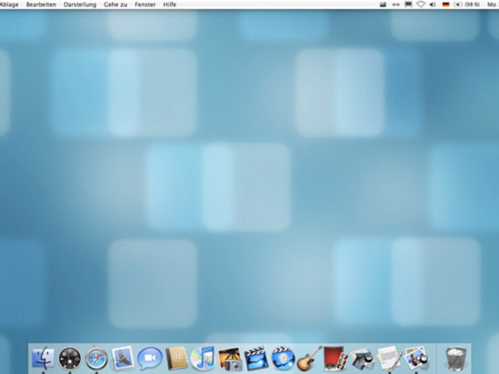This screenshot has width=499, height=374.
Task: Open camera-and-photos icon beside Photo Booth
Action: pos(362,358)
